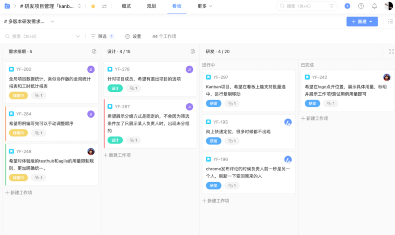This screenshot has height=235, width=395.
Task: Toggle the 筛选 filter with badge 1
Action: [x=102, y=36]
